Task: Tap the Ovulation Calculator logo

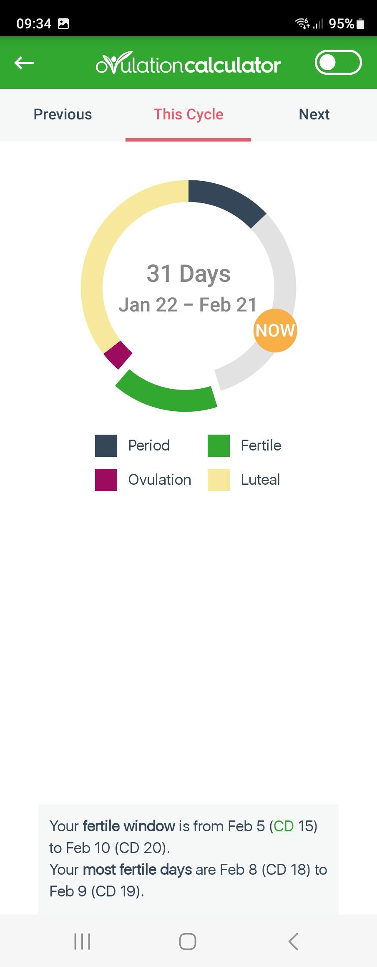Action: (188, 63)
